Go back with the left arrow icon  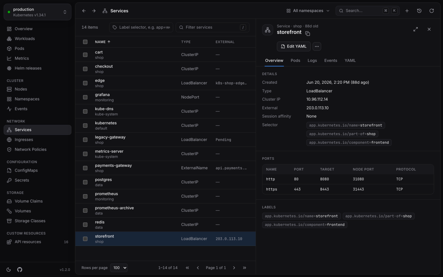(x=84, y=11)
